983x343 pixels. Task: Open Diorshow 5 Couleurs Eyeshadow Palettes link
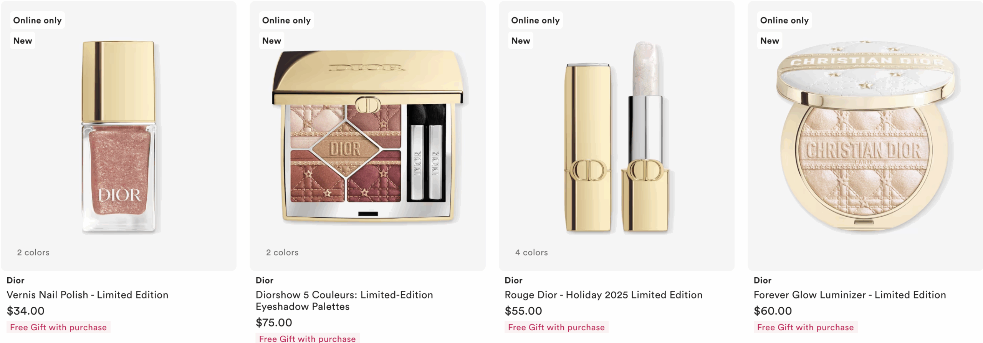[x=344, y=300]
